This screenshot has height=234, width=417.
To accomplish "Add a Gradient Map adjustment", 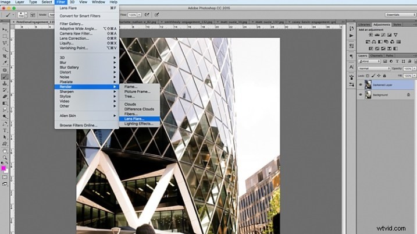I will click(x=395, y=49).
